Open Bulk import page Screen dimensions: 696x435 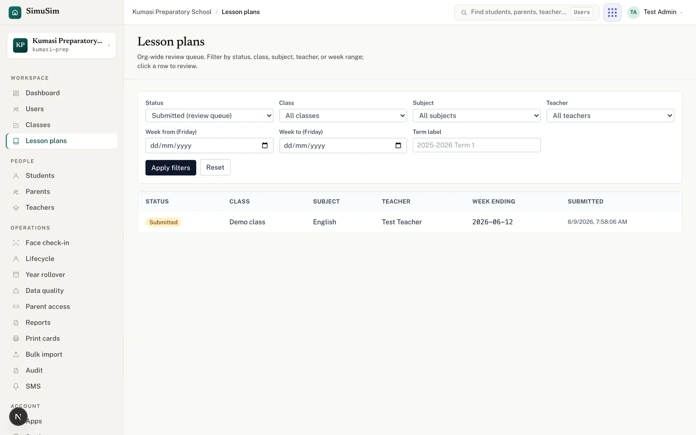(61, 355)
